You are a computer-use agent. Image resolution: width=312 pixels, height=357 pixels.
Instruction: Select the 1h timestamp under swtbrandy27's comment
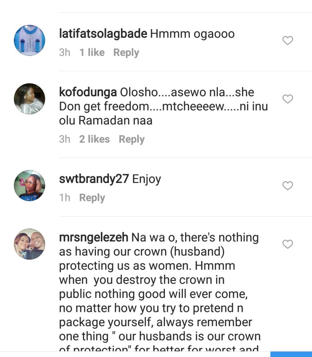(x=65, y=198)
